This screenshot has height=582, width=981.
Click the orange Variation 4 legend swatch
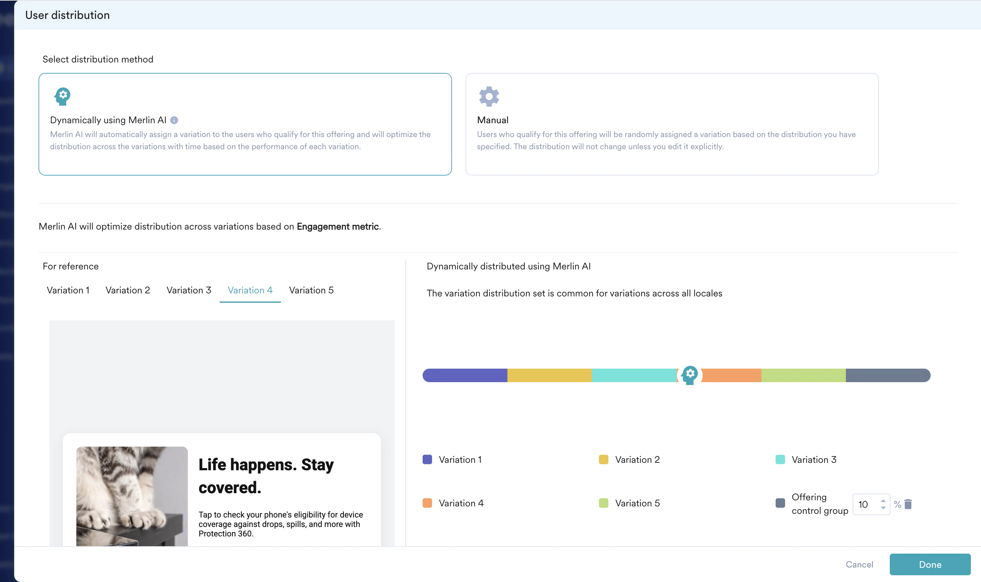click(427, 503)
